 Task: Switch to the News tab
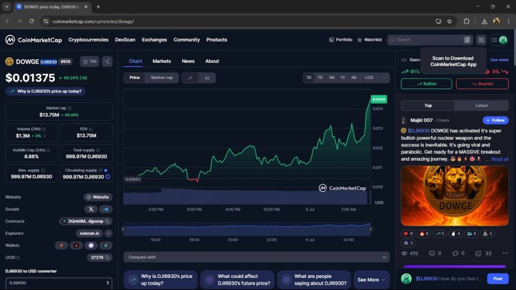coord(188,61)
